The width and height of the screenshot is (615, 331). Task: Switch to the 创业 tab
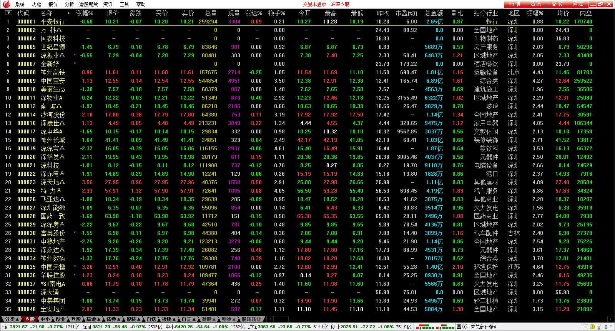tap(61, 319)
